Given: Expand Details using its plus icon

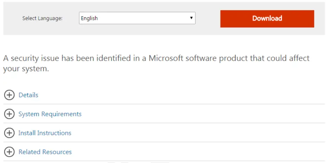Looking at the screenshot, I should coord(9,95).
